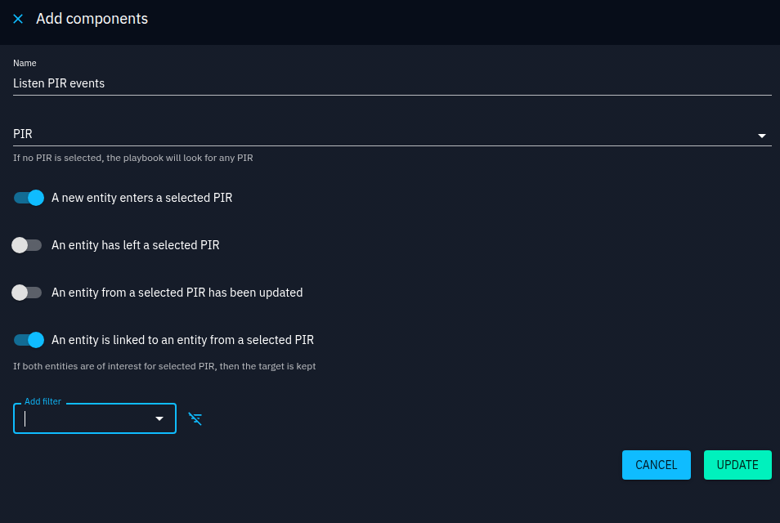Click the 'An entity has left a selected PIR' label
Viewport: 780px width, 523px height.
pos(135,245)
